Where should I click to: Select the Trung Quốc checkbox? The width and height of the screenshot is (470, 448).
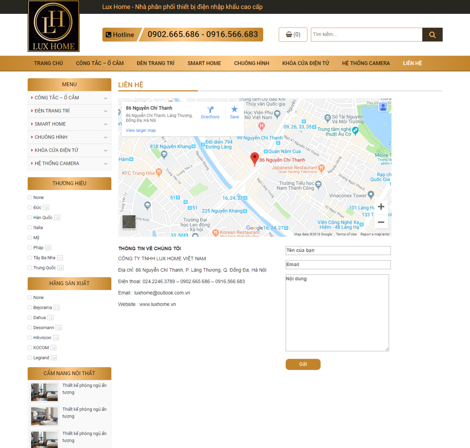point(29,268)
